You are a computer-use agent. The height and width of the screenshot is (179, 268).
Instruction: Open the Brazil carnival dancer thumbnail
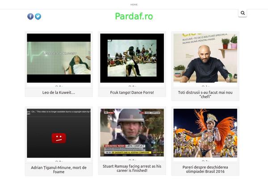(x=205, y=133)
